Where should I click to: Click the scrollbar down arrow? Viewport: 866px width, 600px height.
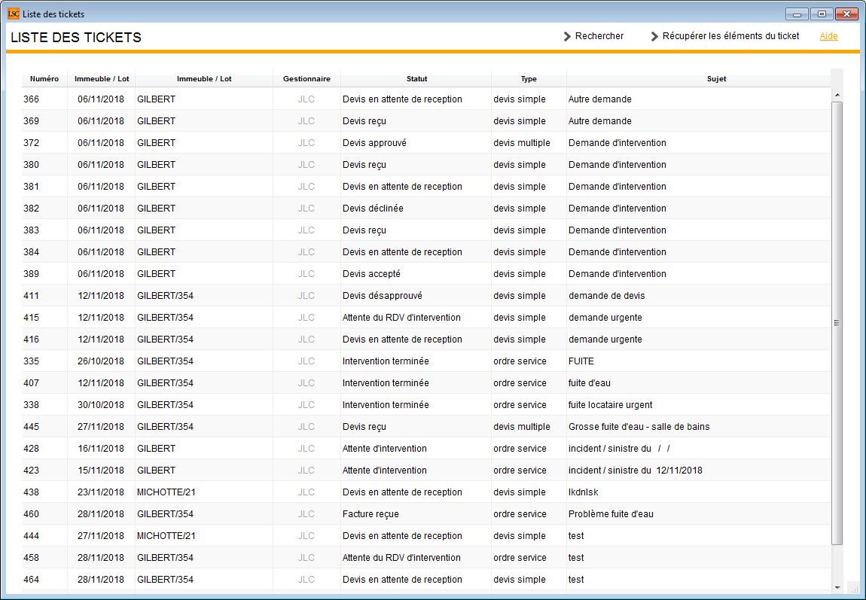pyautogui.click(x=837, y=588)
